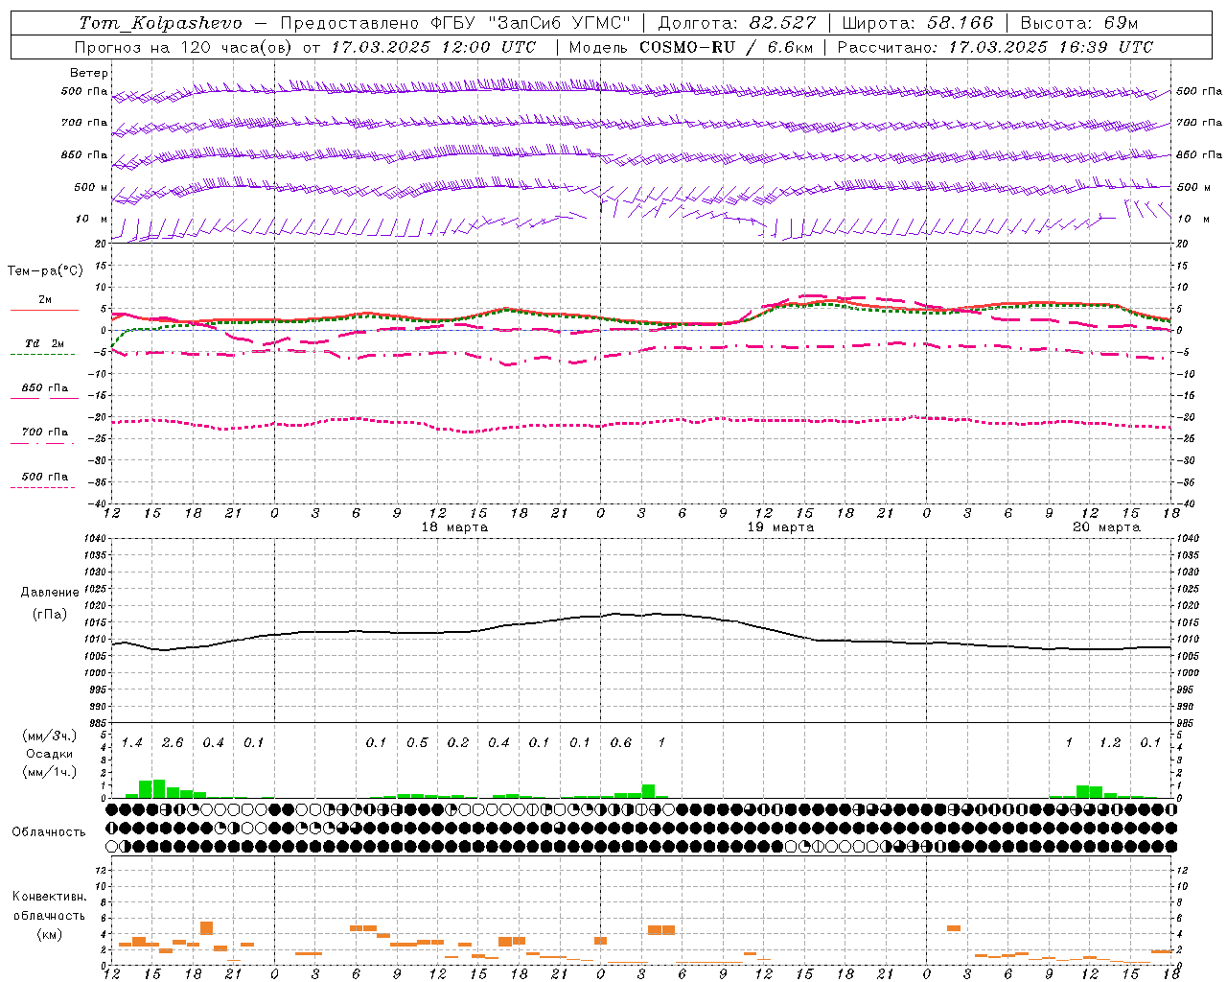Image resolution: width=1227 pixels, height=982 pixels.
Task: Click the left '700 гПа' wind level label
Action: tap(83, 123)
